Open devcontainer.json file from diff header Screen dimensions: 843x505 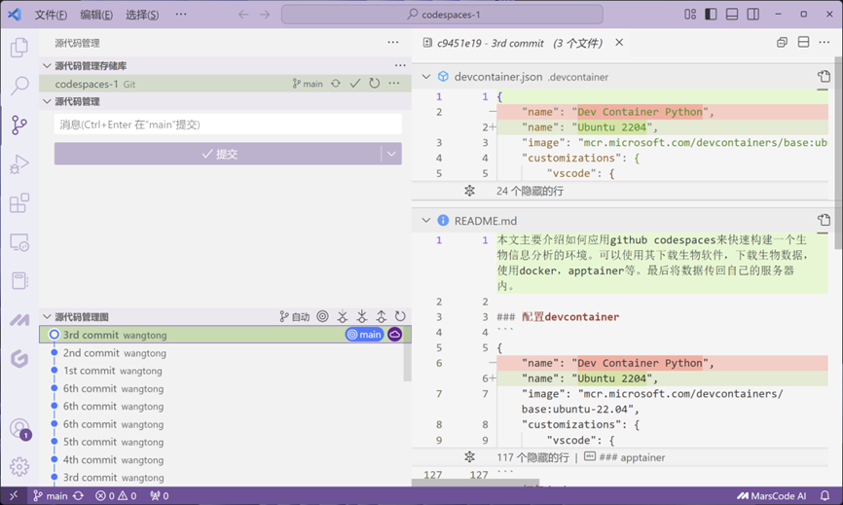click(824, 76)
